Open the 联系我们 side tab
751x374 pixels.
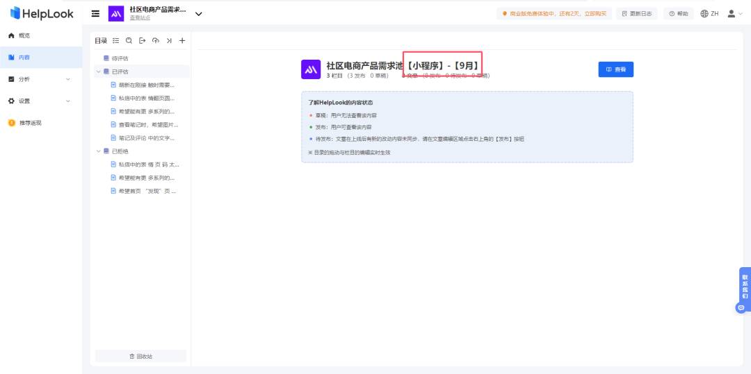click(x=745, y=287)
